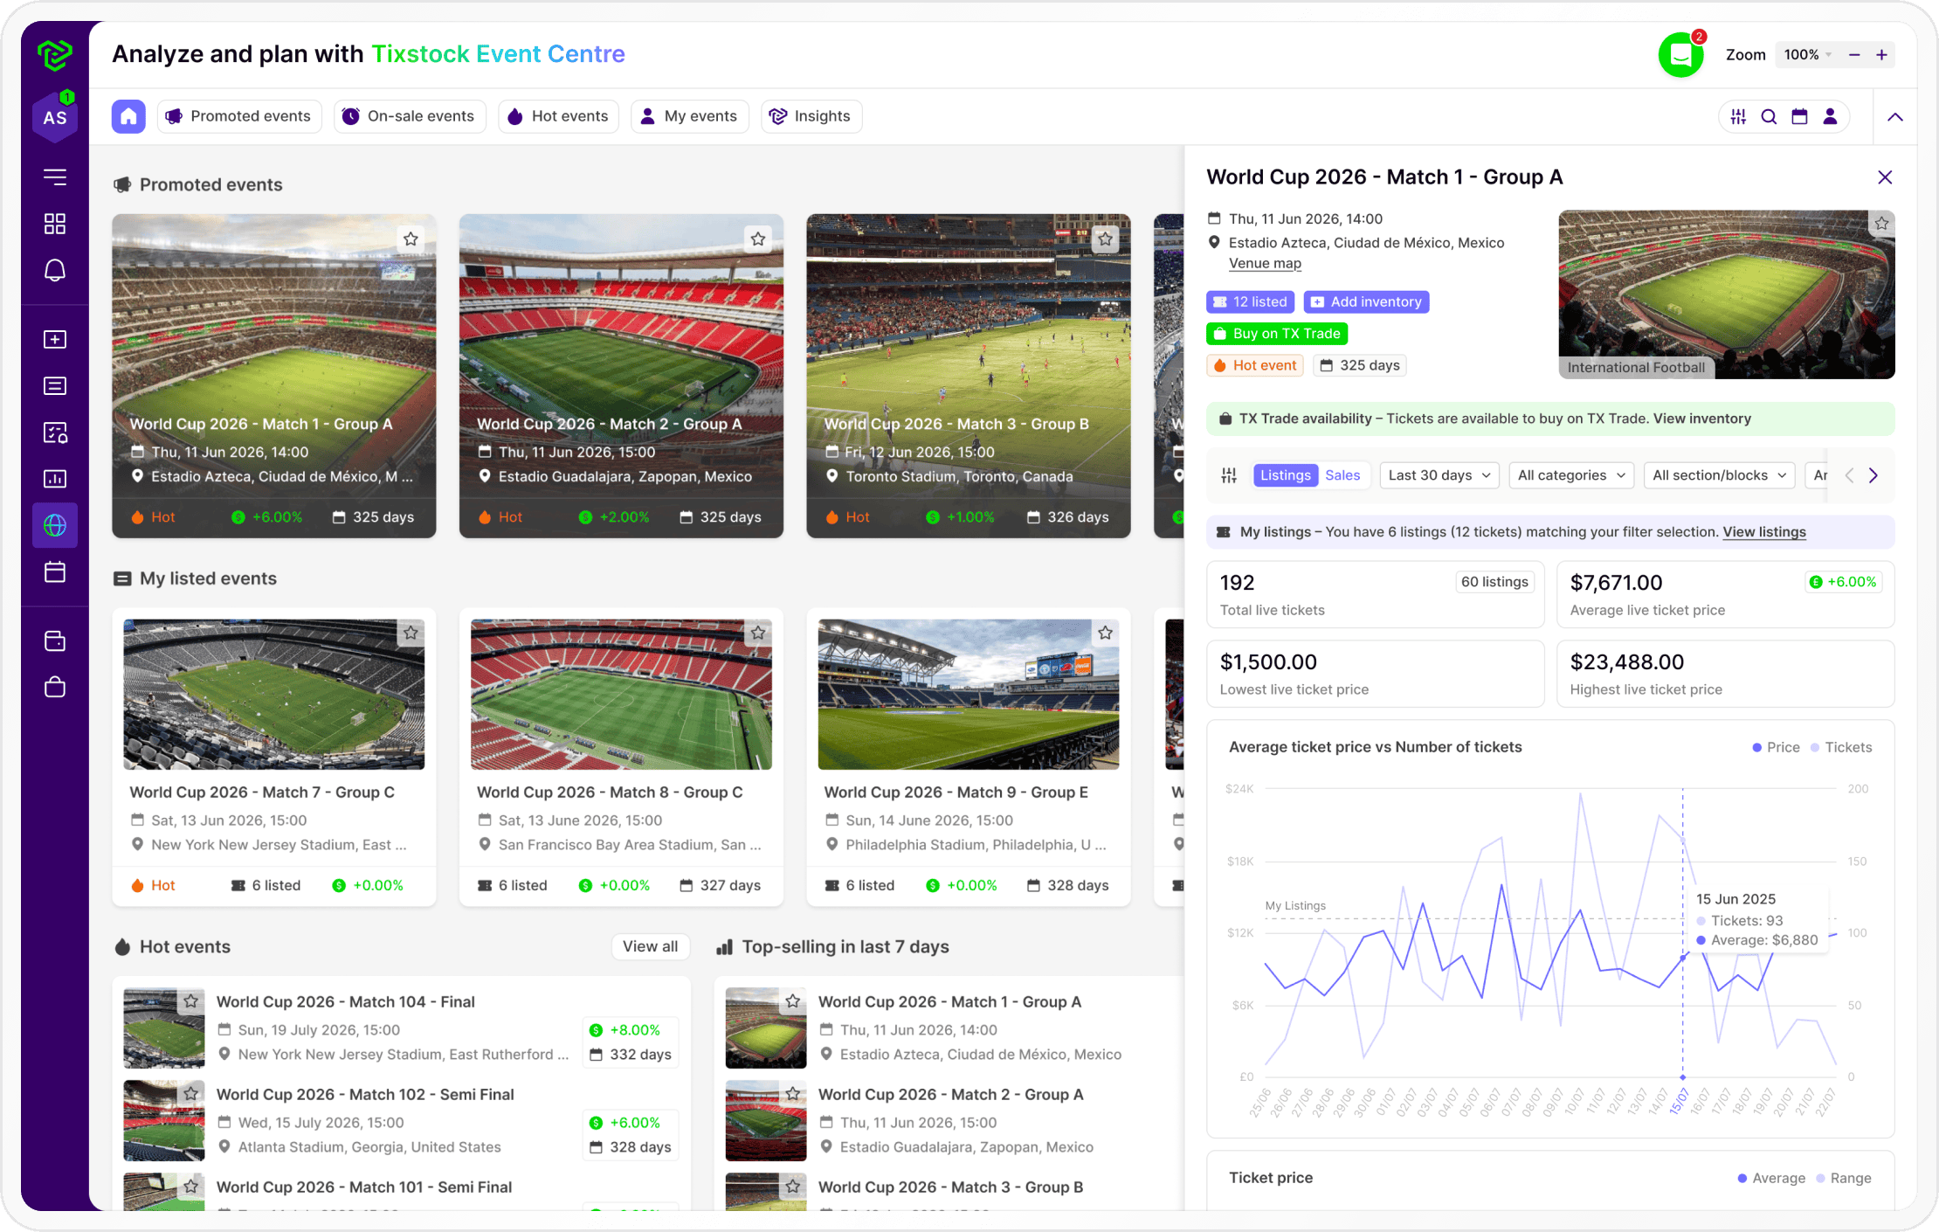1939x1232 pixels.
Task: Click the 15/07 chart date marker
Action: [1679, 1102]
